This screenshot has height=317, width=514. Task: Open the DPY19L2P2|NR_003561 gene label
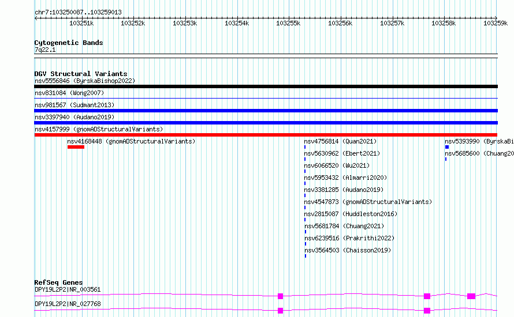click(68, 289)
